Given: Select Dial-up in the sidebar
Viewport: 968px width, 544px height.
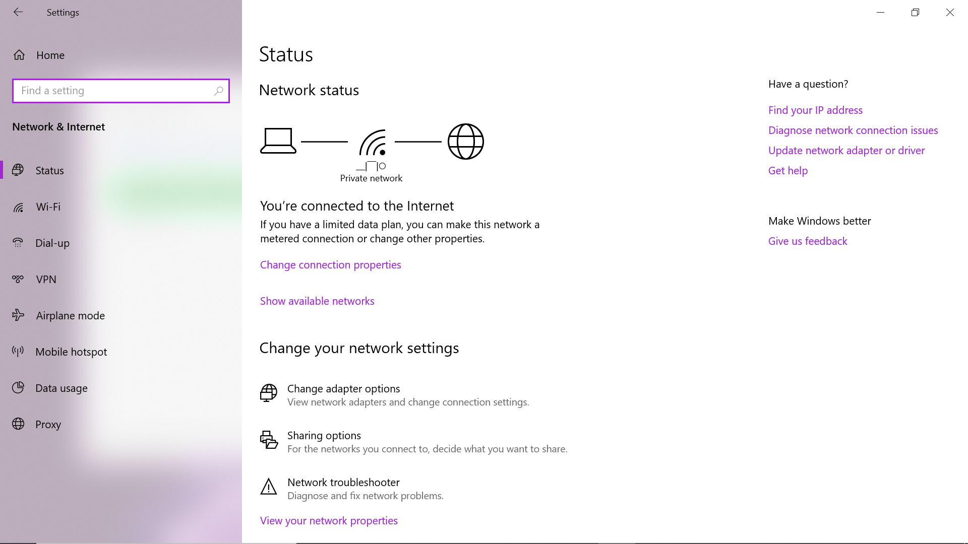Looking at the screenshot, I should (x=52, y=243).
